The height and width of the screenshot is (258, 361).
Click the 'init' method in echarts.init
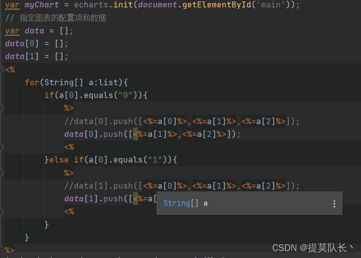pos(123,4)
